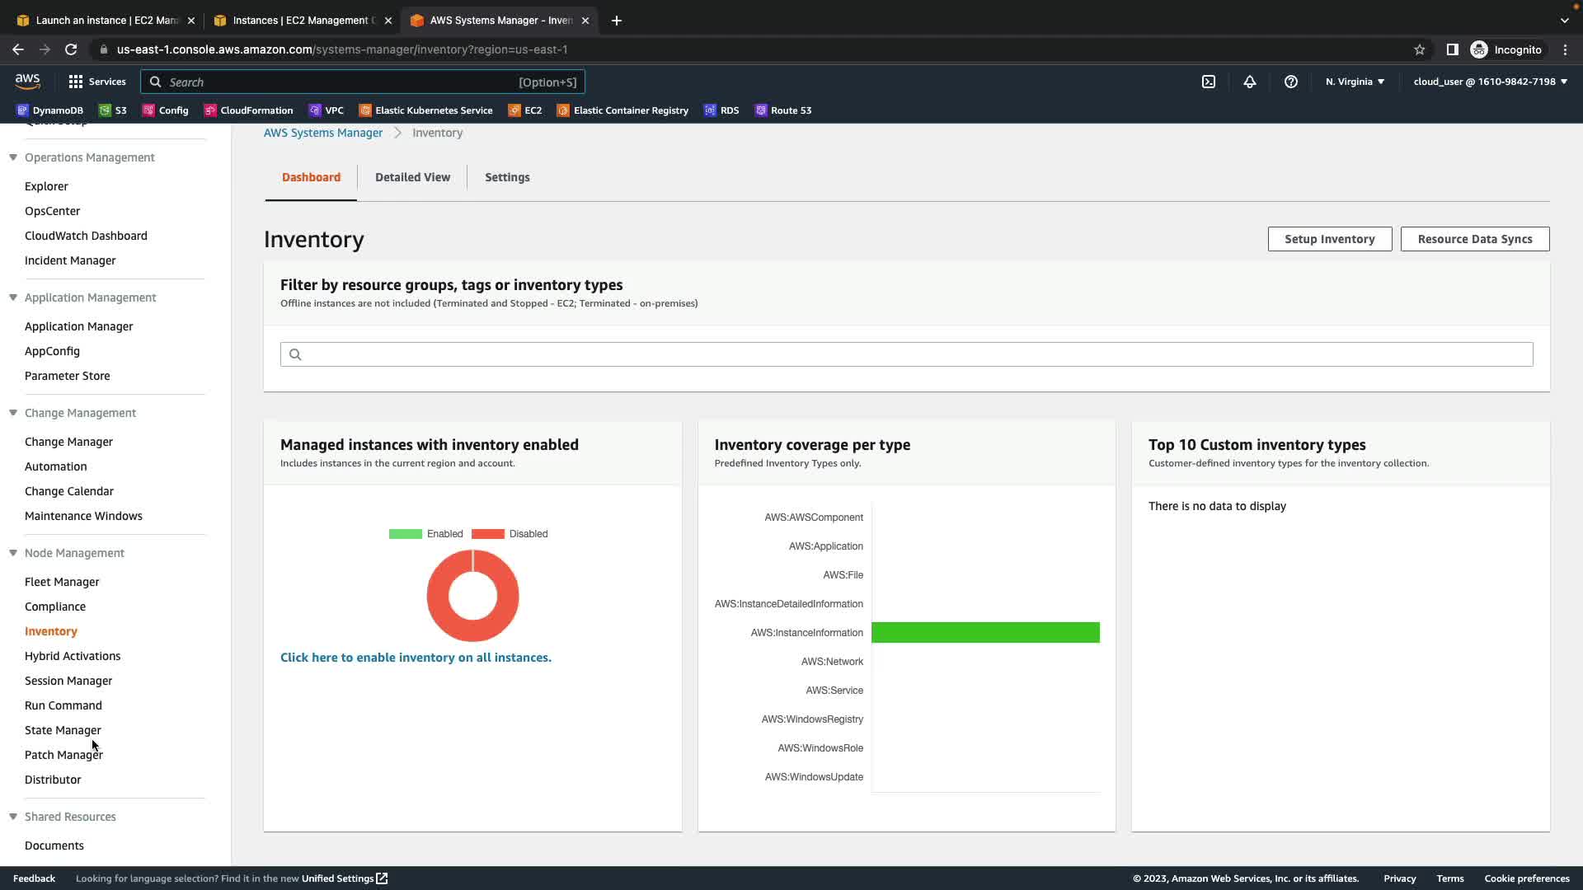Click the notifications bell icon
The width and height of the screenshot is (1583, 890).
coord(1250,82)
